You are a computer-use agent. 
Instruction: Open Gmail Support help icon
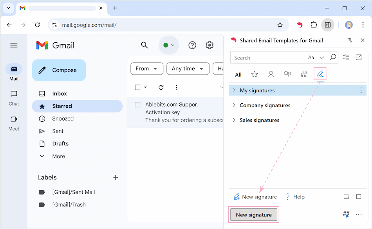pos(192,45)
